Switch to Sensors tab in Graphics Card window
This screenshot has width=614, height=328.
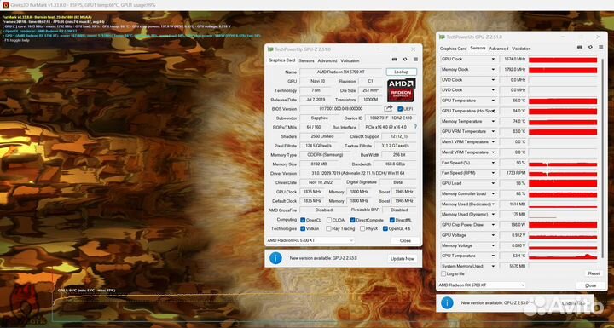(306, 60)
